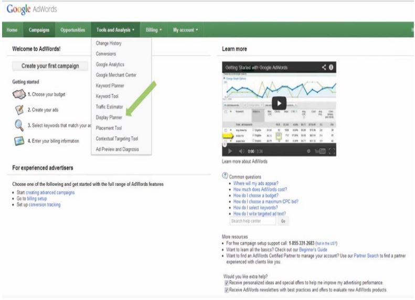Select Change History from the menu
This screenshot has width=415, height=300.
pyautogui.click(x=109, y=43)
